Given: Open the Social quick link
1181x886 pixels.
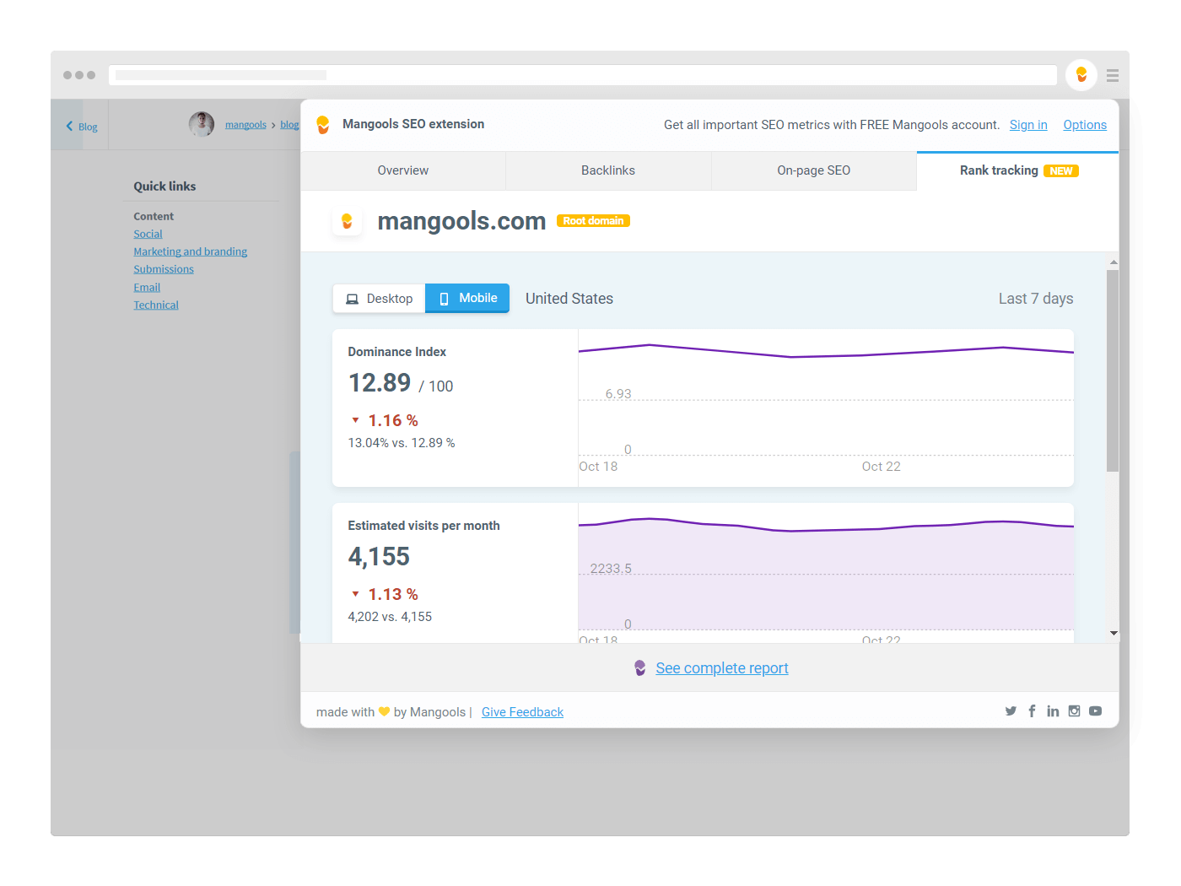Looking at the screenshot, I should click(148, 234).
